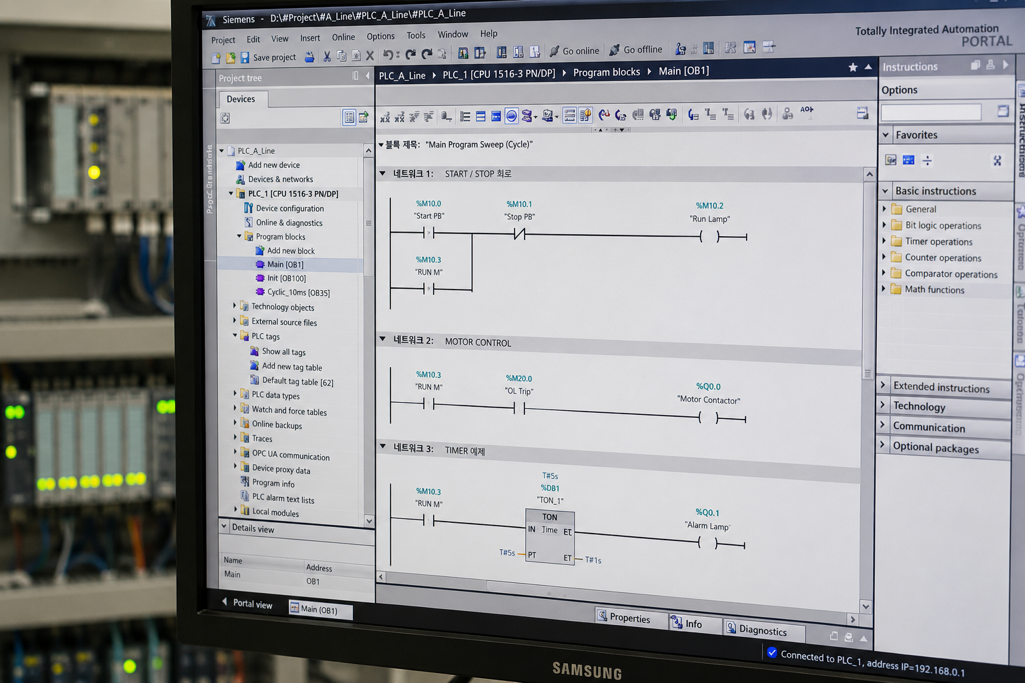This screenshot has height=683, width=1025.
Task: Click the up-arrow icon beside the title star
Action: click(x=868, y=67)
